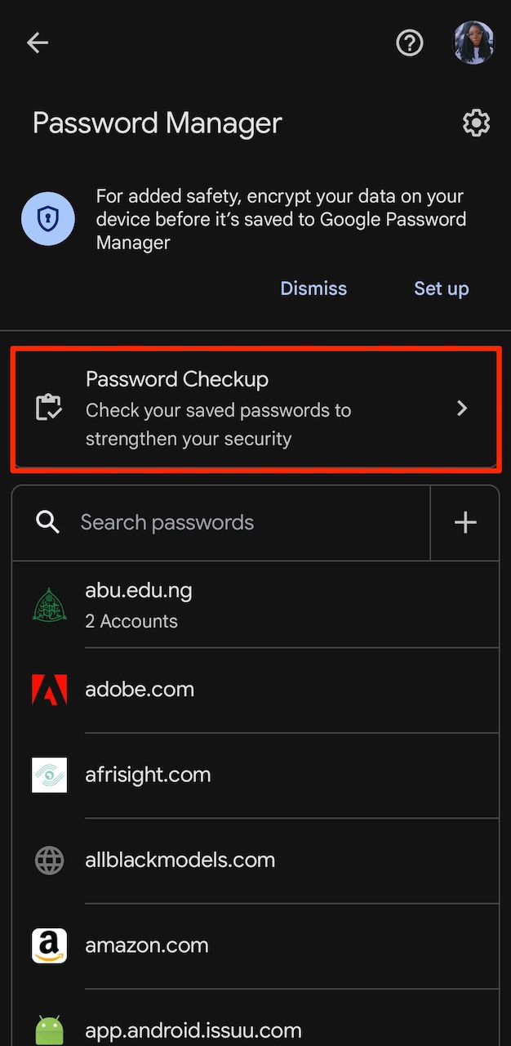Viewport: 511px width, 1046px height.
Task: Open Password Manager settings gear
Action: click(x=476, y=123)
